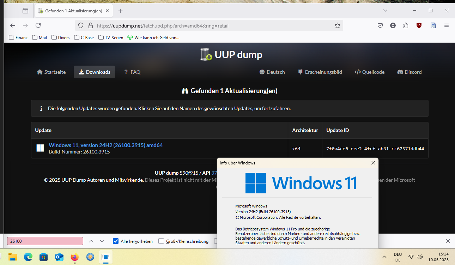List all tabs dropdown arrow

385,11
